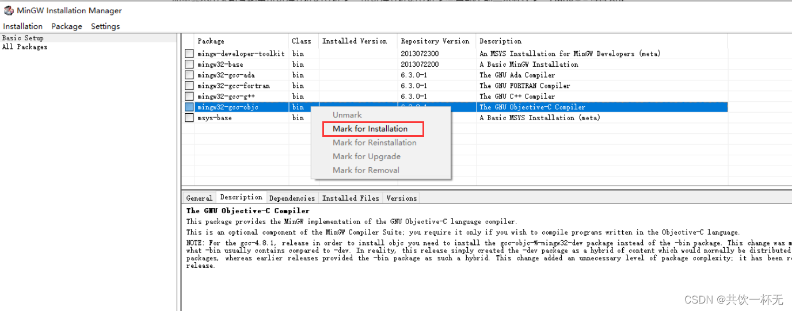Toggle checkbox for mingw32-gcc-g++
The width and height of the screenshot is (792, 311).
tap(189, 96)
